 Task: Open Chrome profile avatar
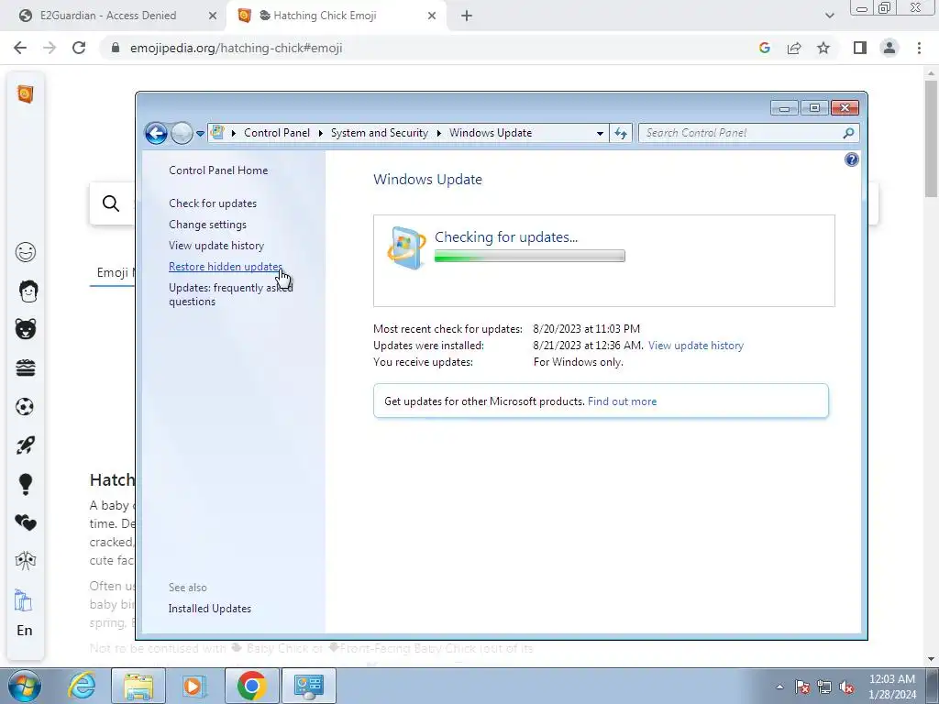[889, 48]
